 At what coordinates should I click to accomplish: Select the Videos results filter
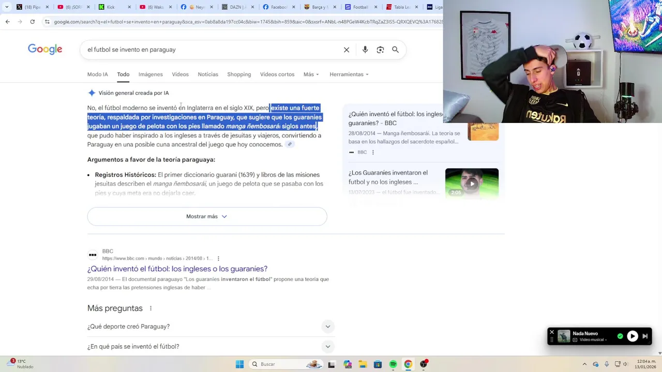pyautogui.click(x=180, y=74)
